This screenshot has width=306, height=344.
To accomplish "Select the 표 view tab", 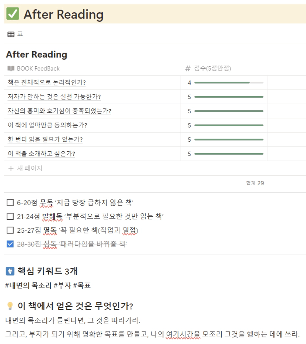I will pyautogui.click(x=16, y=34).
